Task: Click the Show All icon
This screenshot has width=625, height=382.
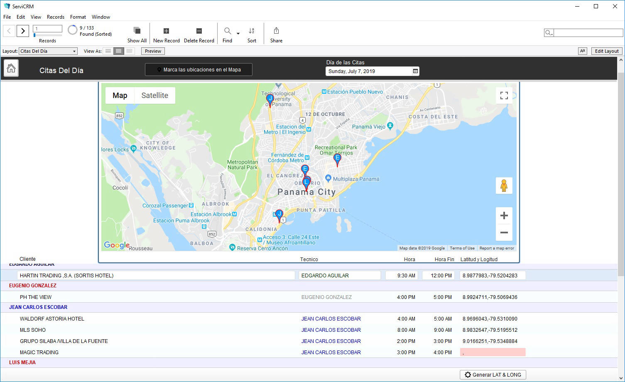Action: pyautogui.click(x=137, y=31)
